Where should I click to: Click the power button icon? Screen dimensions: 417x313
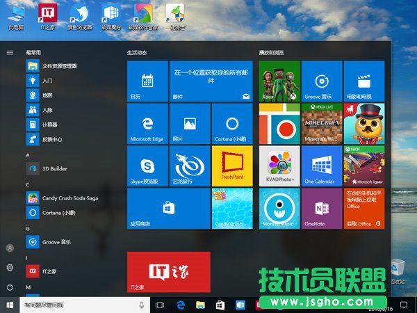pos(10,287)
